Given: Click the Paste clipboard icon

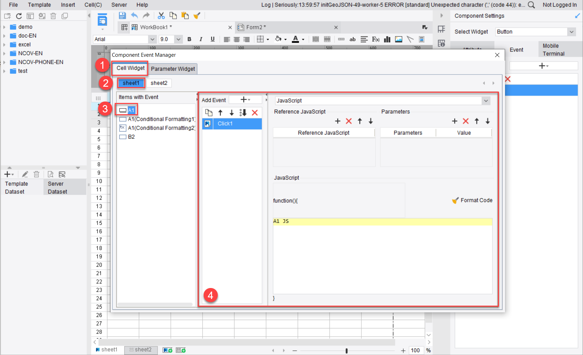Looking at the screenshot, I should pyautogui.click(x=185, y=16).
